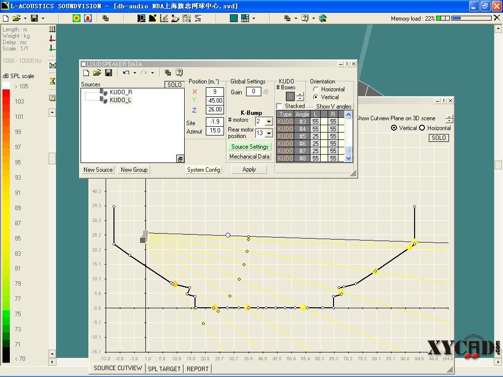Click the New icon in Loudspeaker Data window
The image size is (503, 377).
(86, 73)
